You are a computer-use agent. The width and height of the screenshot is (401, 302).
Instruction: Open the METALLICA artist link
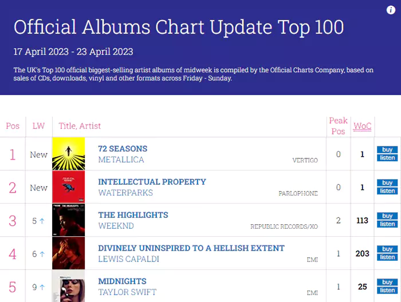[121, 160]
